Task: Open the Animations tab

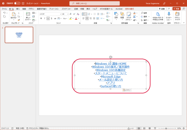Action: [54, 9]
